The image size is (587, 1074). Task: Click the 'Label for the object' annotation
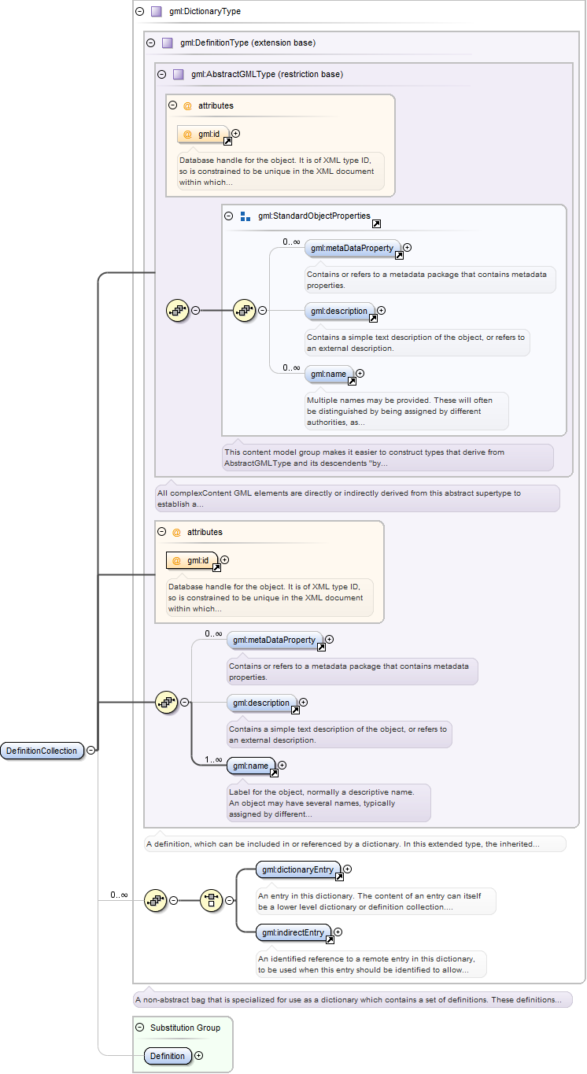click(x=328, y=803)
